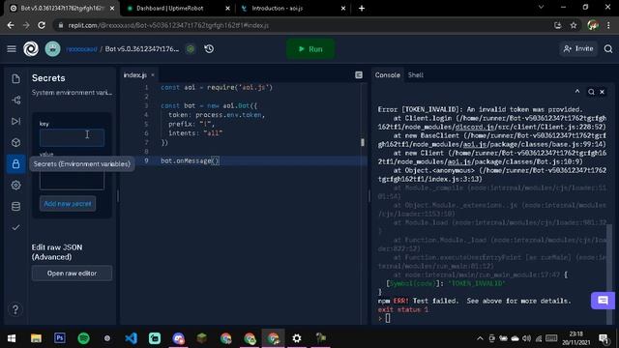Image resolution: width=619 pixels, height=348 pixels.
Task: Open the Help question mark icon
Action: [15, 309]
